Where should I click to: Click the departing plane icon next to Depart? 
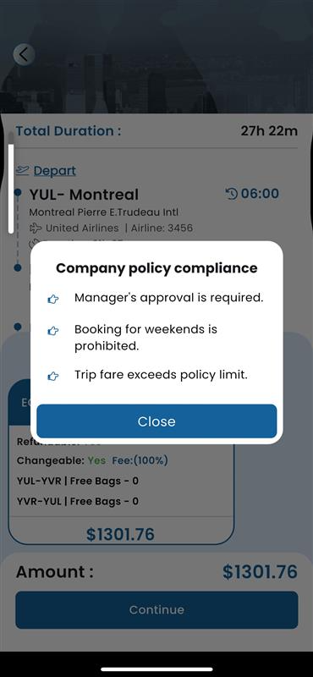[23, 170]
